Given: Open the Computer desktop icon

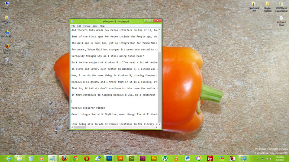Looking at the screenshot, I should 7,5.
